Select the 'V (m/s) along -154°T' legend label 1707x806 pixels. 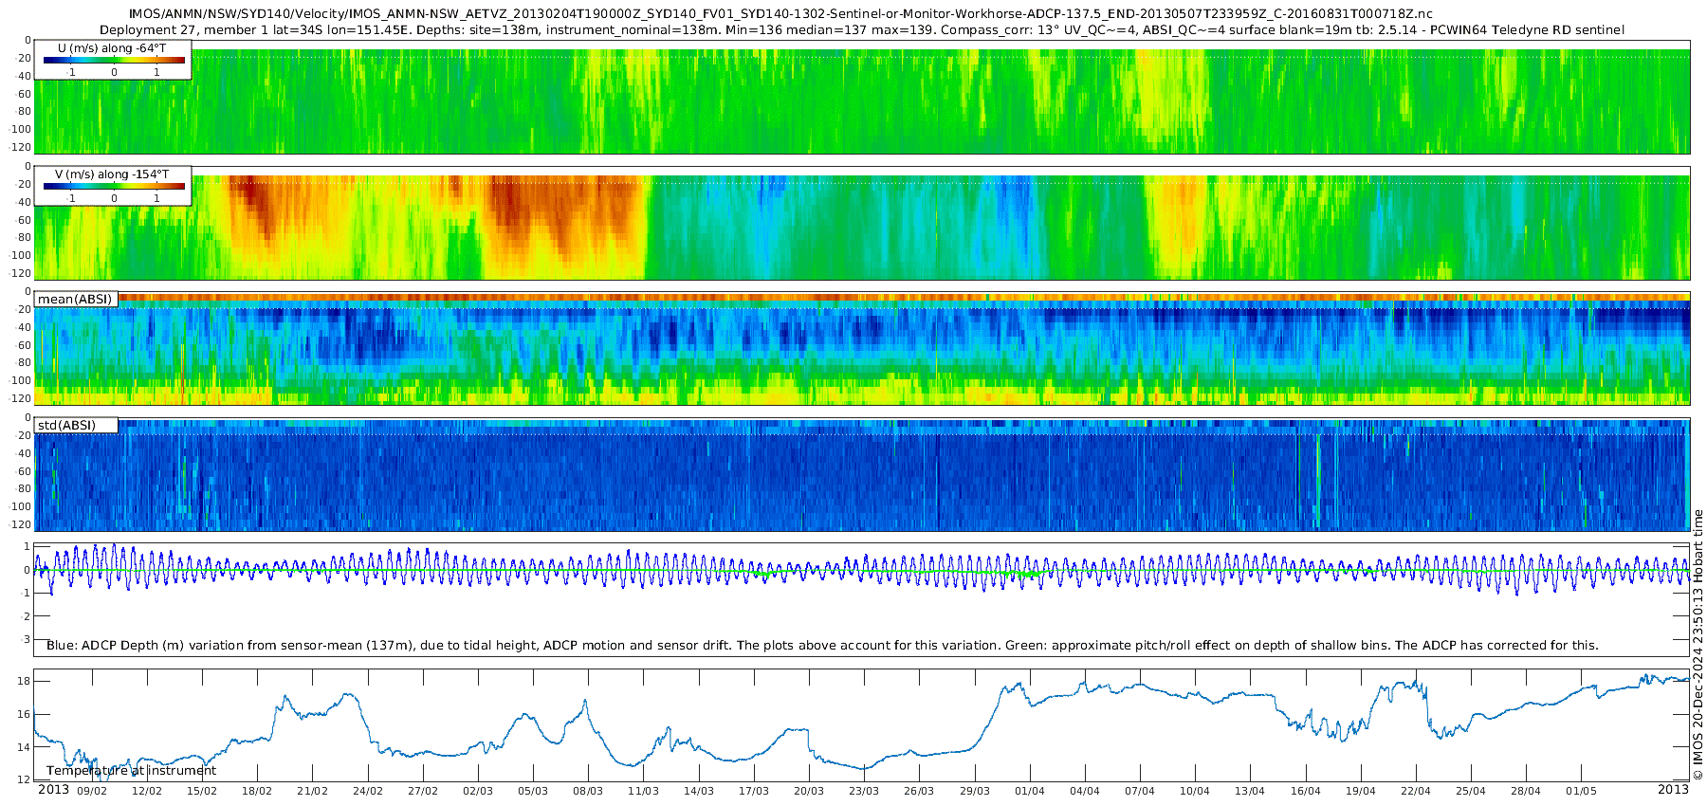[x=112, y=174]
